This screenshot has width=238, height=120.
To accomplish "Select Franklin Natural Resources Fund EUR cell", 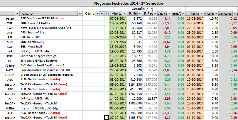I will [x=51, y=70].
